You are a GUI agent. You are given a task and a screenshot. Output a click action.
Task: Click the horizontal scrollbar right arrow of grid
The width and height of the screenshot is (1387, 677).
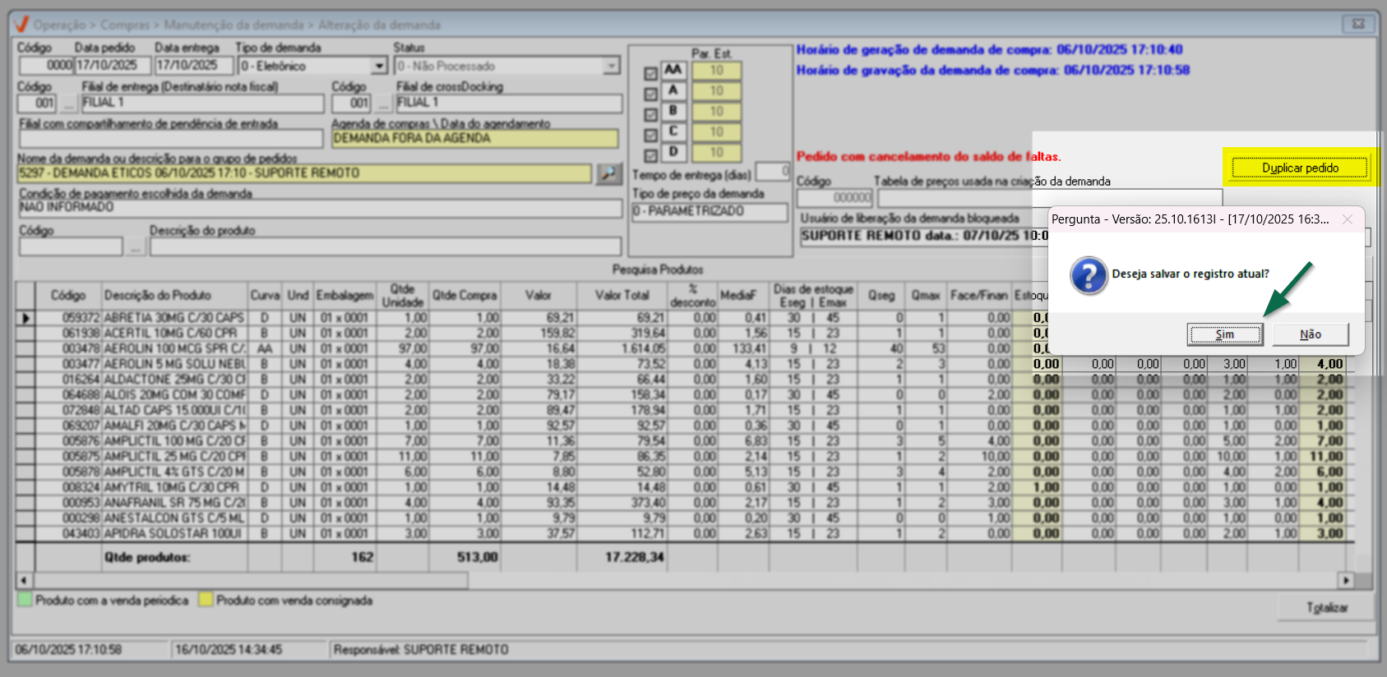(x=1345, y=580)
